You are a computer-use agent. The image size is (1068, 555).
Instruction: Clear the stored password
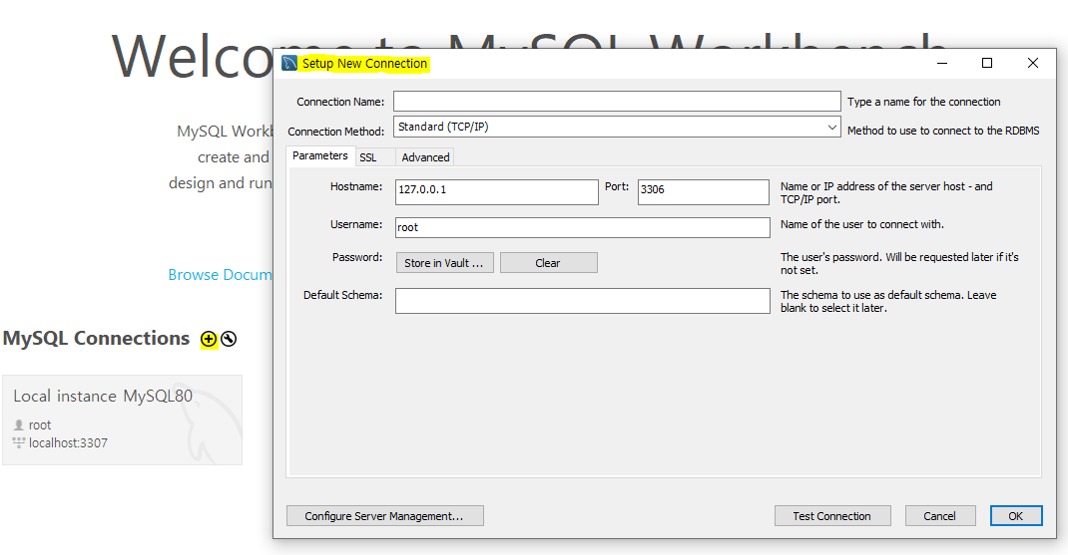tap(548, 262)
